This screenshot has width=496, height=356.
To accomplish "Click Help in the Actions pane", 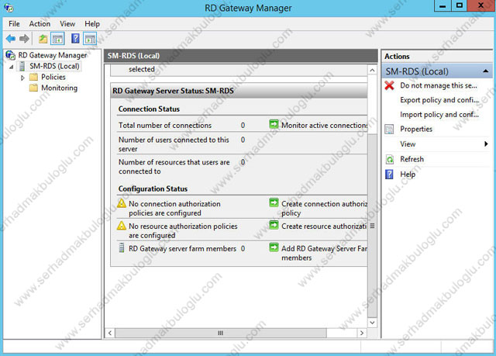I will click(408, 175).
